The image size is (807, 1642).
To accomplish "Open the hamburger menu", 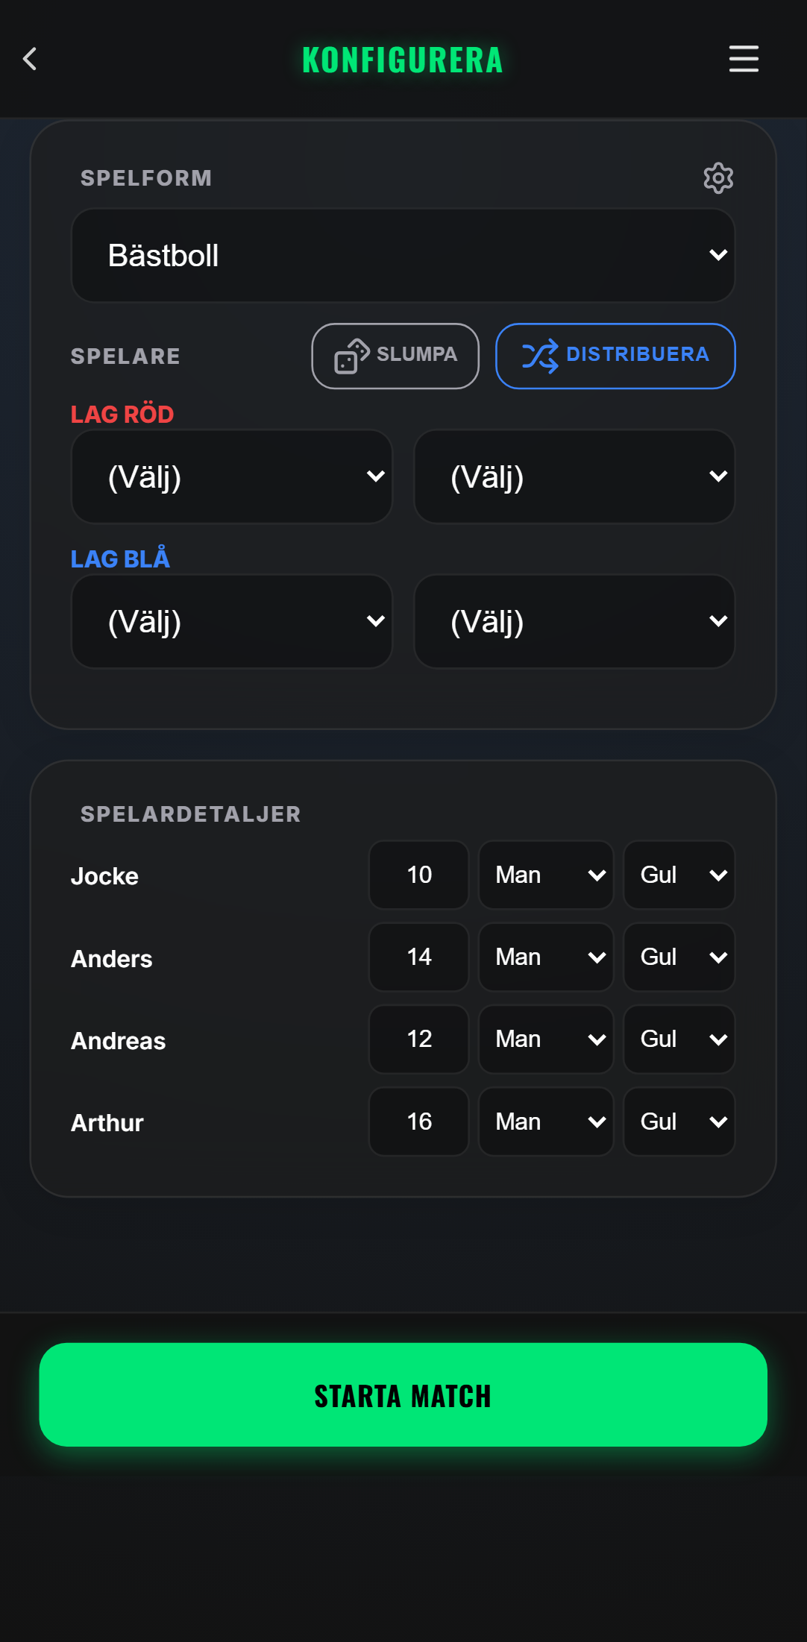I will click(744, 59).
